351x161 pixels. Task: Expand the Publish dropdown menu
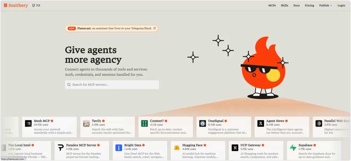tap(325, 6)
